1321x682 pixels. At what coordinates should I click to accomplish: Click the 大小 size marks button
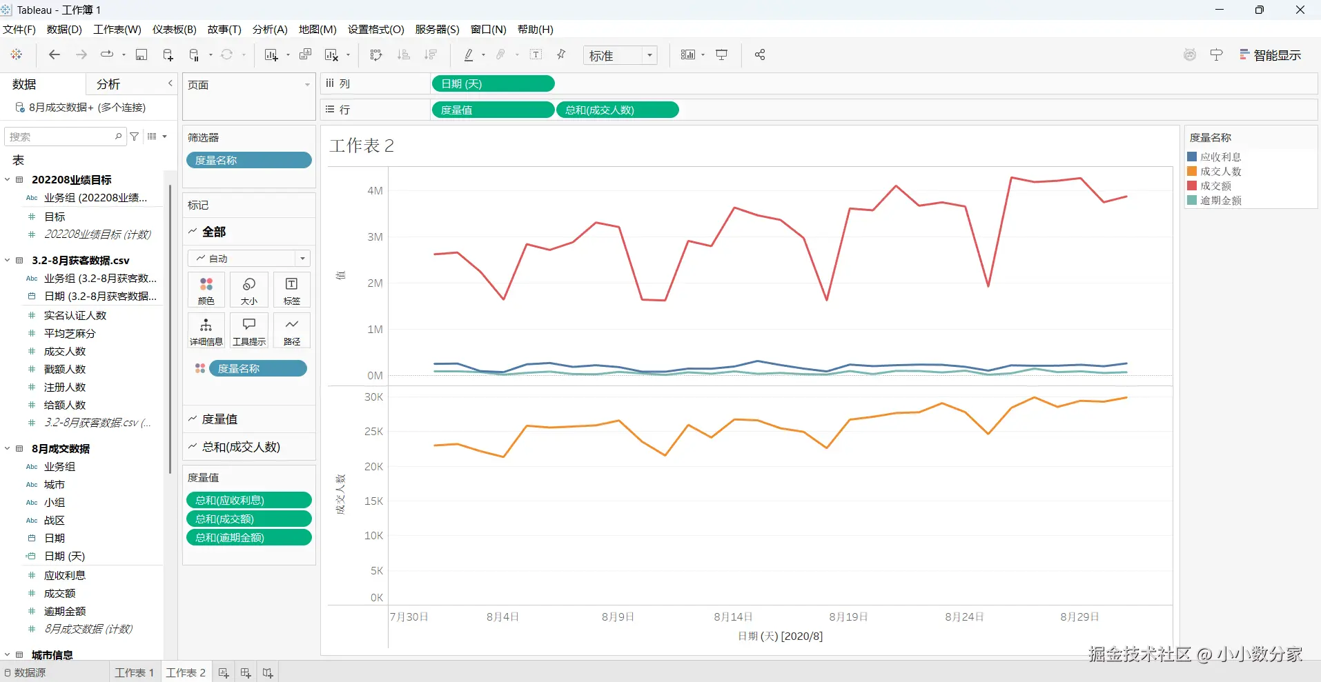pyautogui.click(x=249, y=290)
